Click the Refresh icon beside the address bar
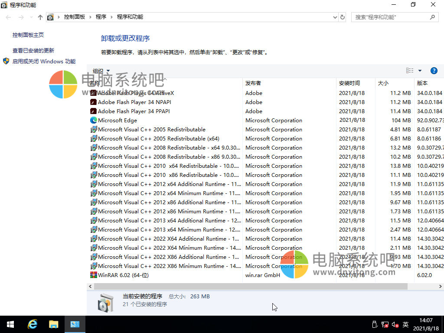Image resolution: width=444 pixels, height=333 pixels. [x=343, y=17]
